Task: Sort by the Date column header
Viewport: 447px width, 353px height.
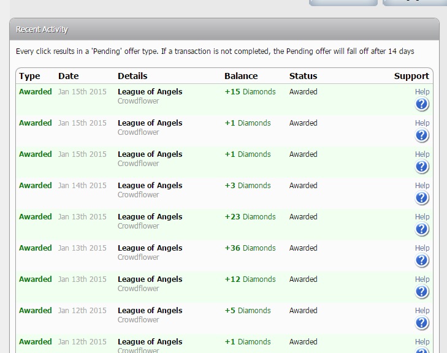Action: click(68, 76)
